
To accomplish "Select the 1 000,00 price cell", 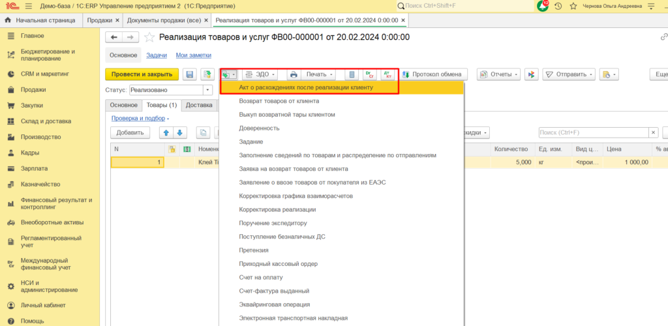I will coord(627,162).
